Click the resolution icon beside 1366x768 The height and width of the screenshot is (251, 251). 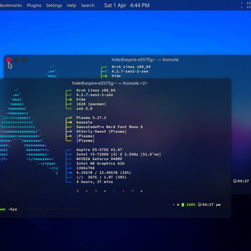pyautogui.click(x=71, y=168)
